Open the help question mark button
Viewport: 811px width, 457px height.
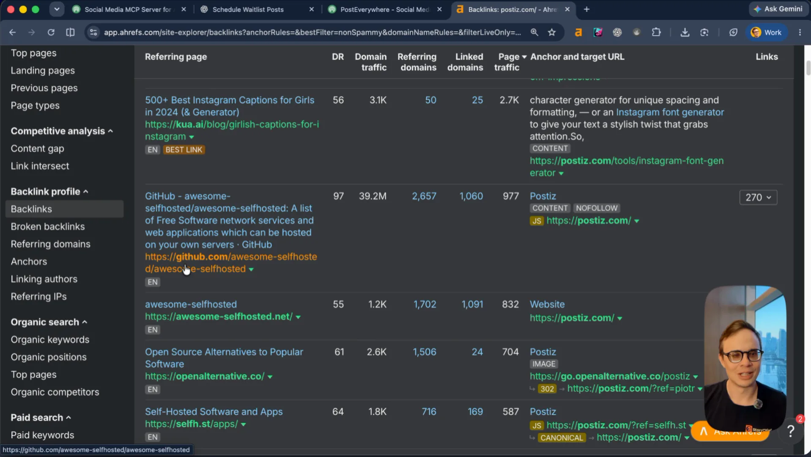(791, 431)
